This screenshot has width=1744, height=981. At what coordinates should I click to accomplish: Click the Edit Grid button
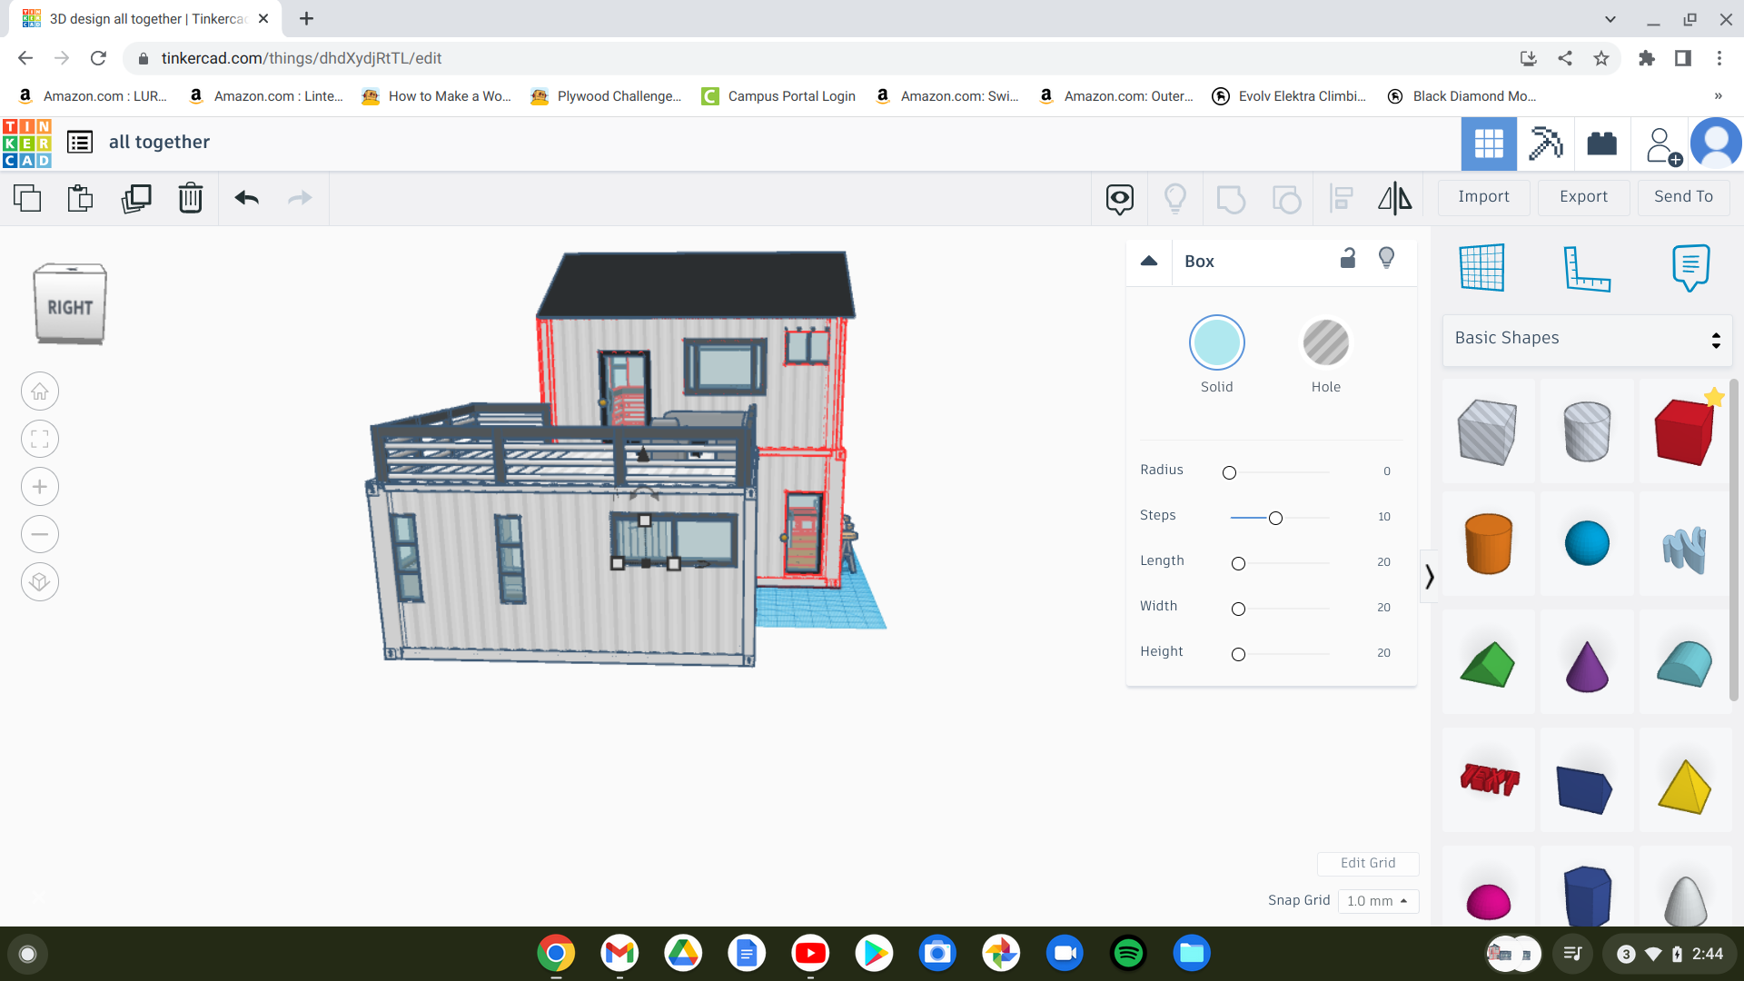[1368, 863]
